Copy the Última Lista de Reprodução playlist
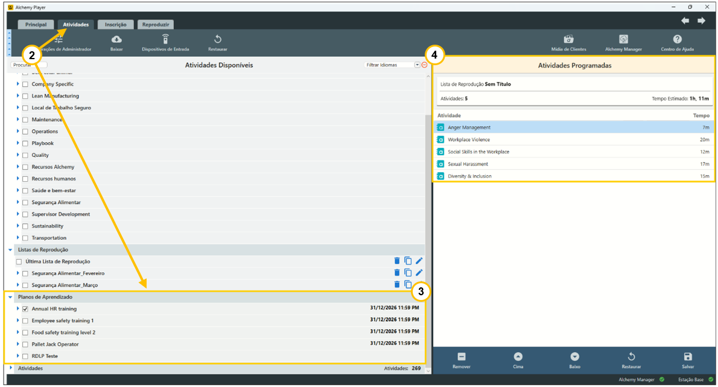 coord(408,261)
